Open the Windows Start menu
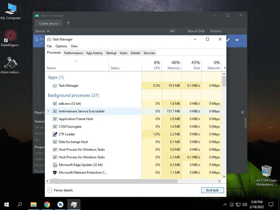Image resolution: width=280 pixels, height=210 pixels. (x=7, y=205)
